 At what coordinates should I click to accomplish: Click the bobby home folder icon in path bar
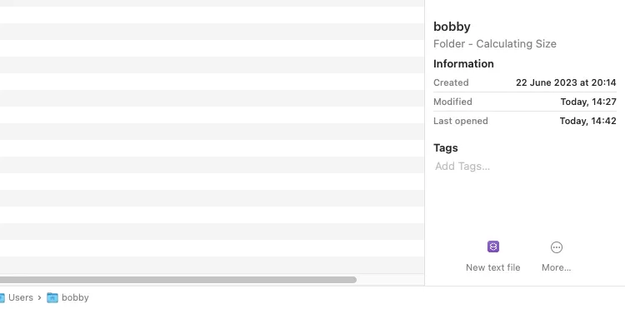tap(52, 297)
